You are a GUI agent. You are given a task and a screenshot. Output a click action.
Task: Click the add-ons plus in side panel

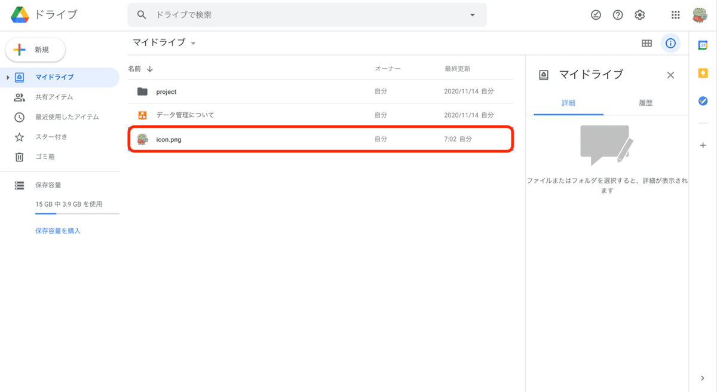[x=703, y=145]
